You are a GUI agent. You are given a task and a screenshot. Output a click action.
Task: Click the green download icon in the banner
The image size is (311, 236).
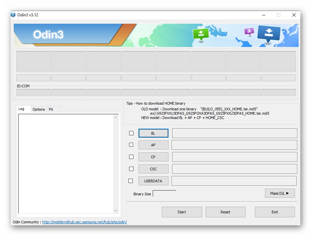(x=201, y=33)
